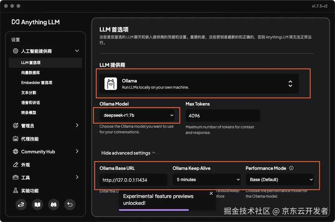The width and height of the screenshot is (335, 222).
Task: Click the Max Tokens field 4096
Action: (223, 116)
